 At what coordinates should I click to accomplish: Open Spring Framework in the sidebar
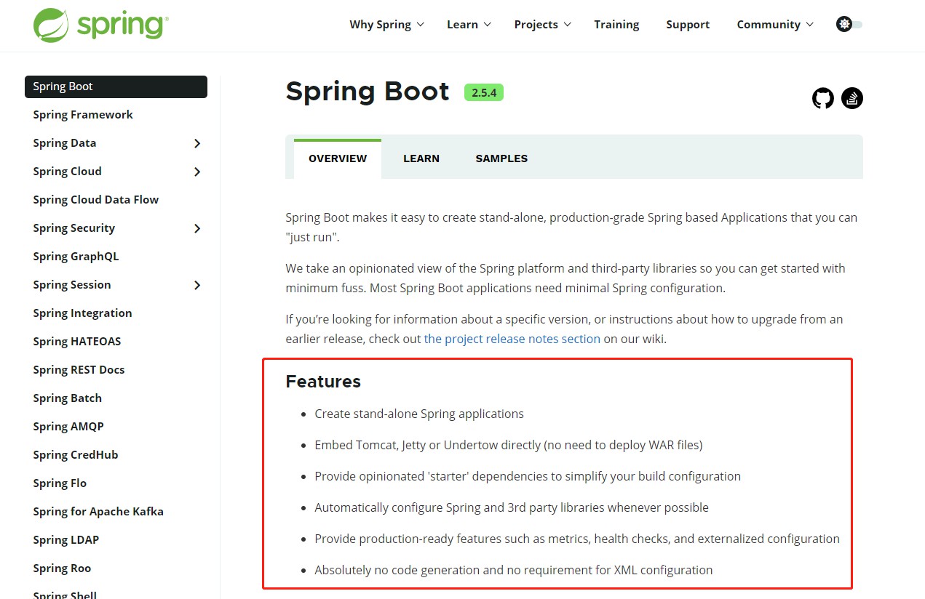click(x=83, y=115)
